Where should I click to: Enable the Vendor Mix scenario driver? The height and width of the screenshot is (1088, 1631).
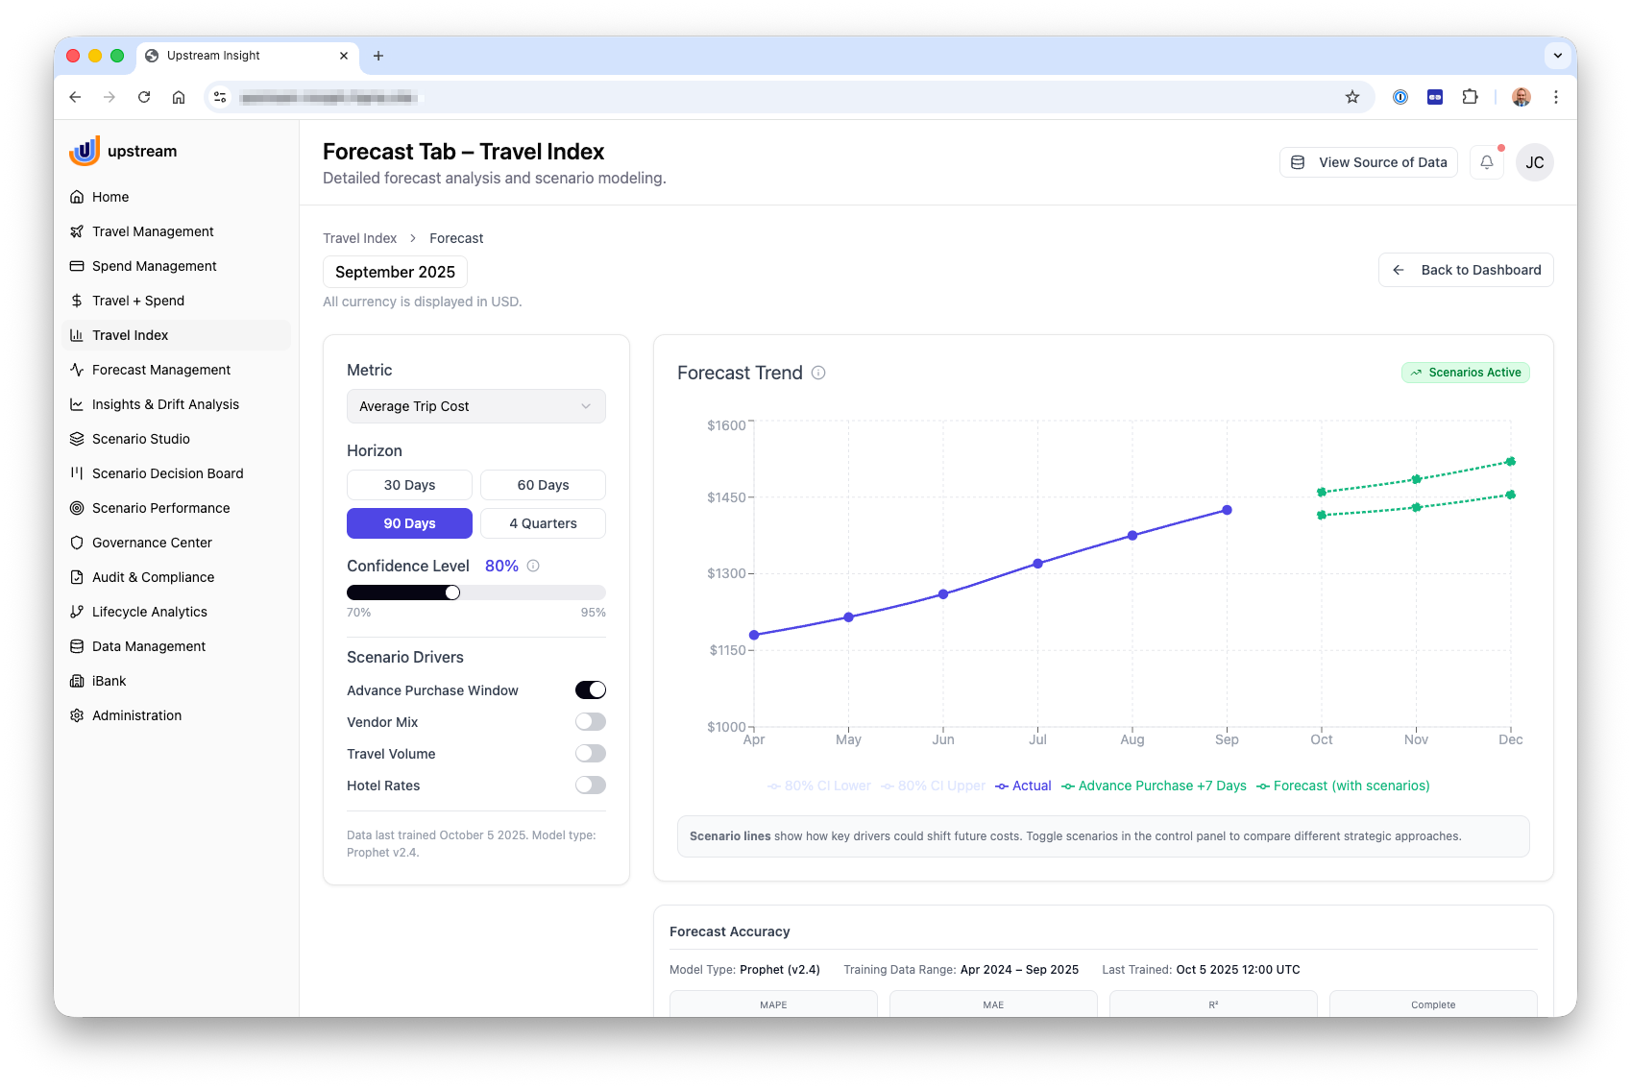(590, 722)
